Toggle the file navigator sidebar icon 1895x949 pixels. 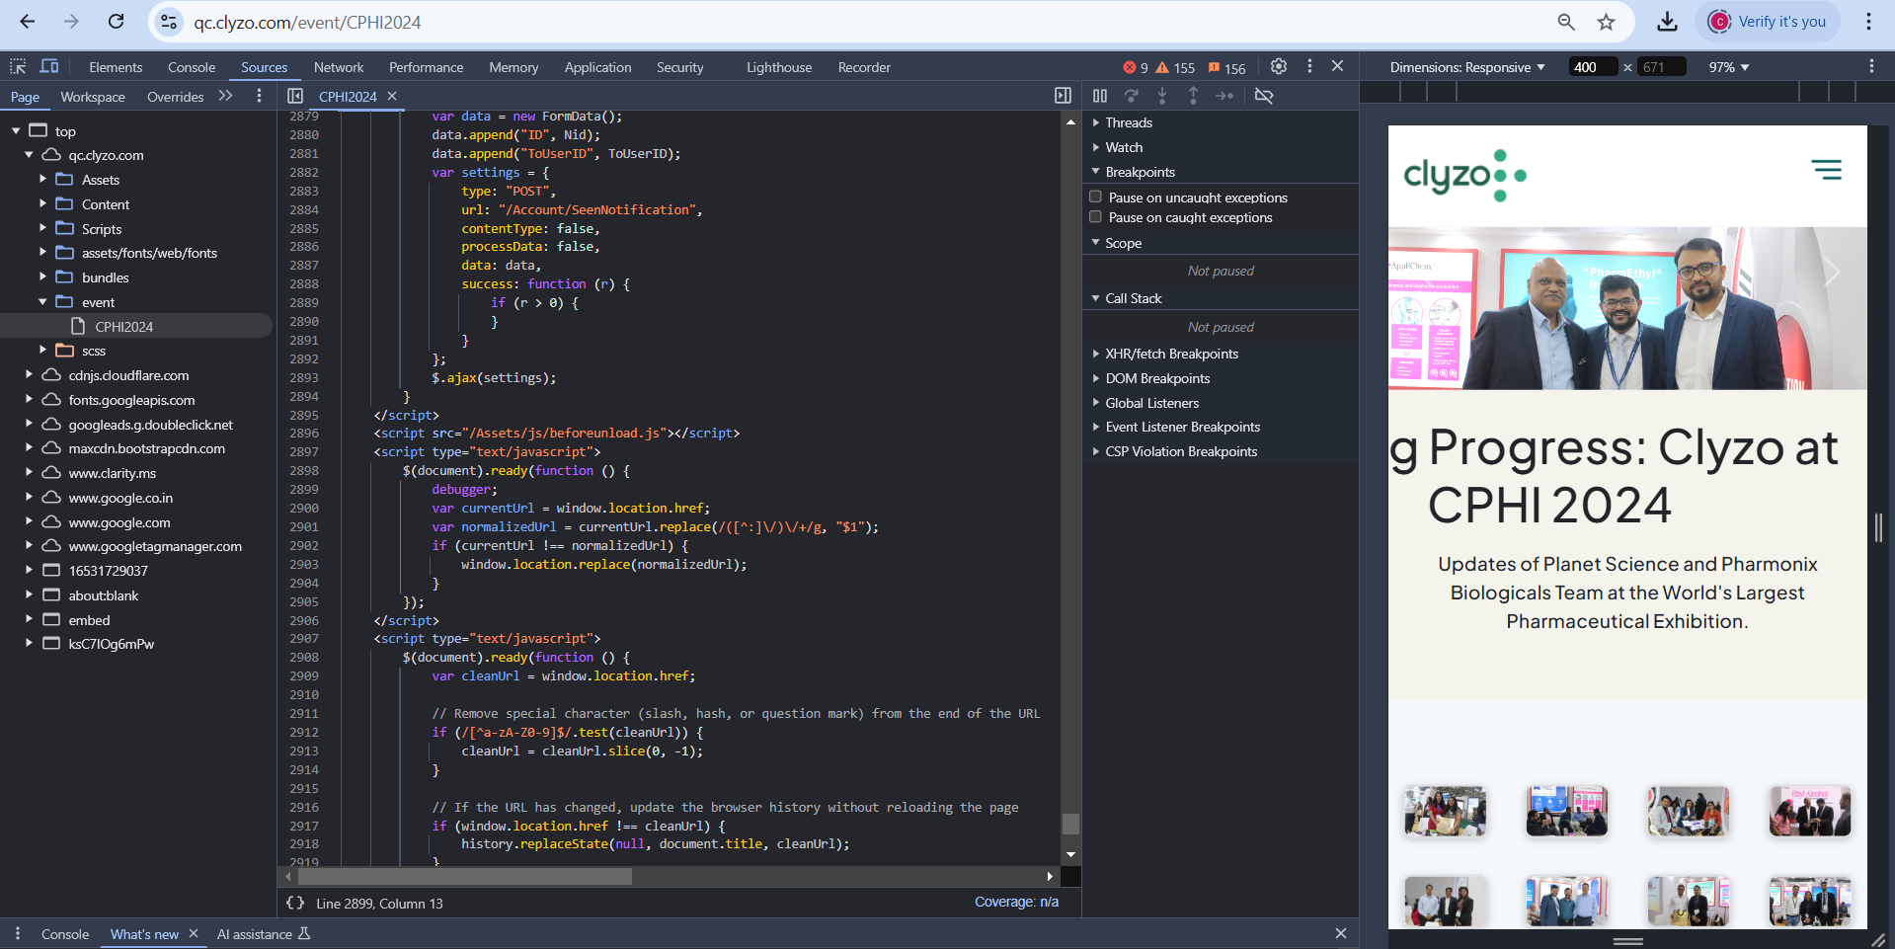(295, 96)
